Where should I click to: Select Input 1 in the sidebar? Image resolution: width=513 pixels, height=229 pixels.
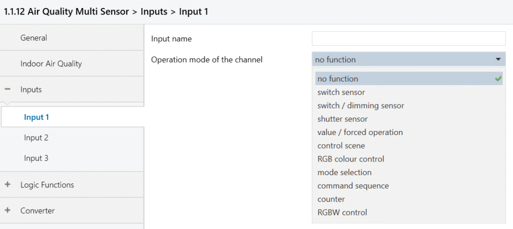(37, 117)
